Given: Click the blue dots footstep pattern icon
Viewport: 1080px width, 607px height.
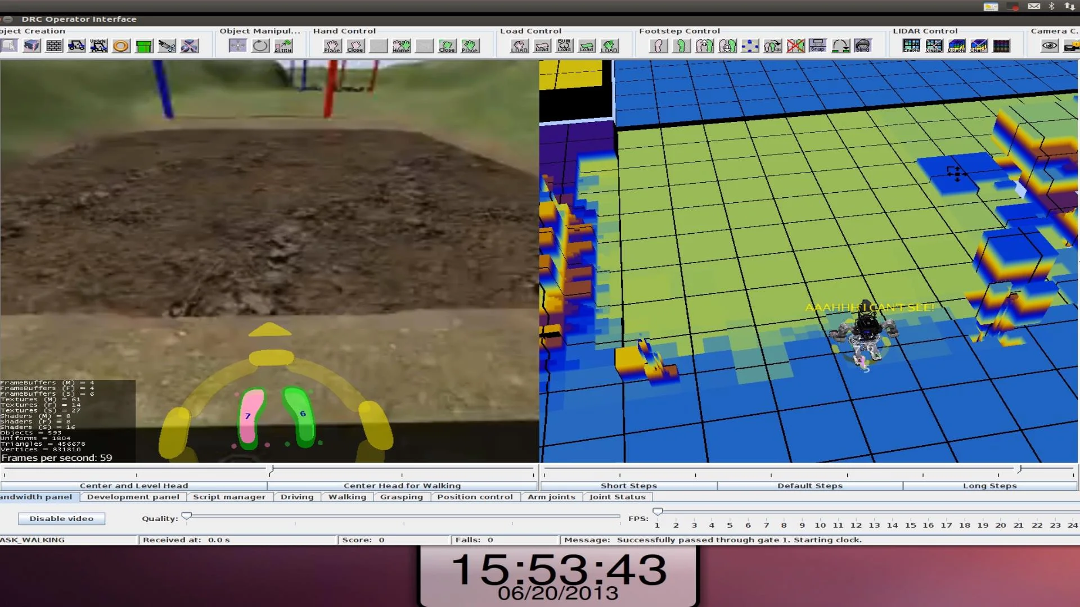Looking at the screenshot, I should pos(750,46).
